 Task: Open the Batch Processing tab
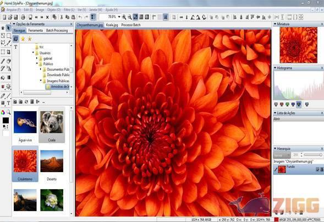tap(57, 31)
